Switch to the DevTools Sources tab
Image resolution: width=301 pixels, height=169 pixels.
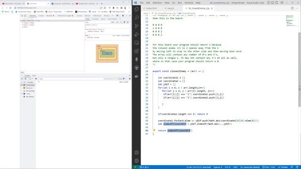tap(79, 15)
